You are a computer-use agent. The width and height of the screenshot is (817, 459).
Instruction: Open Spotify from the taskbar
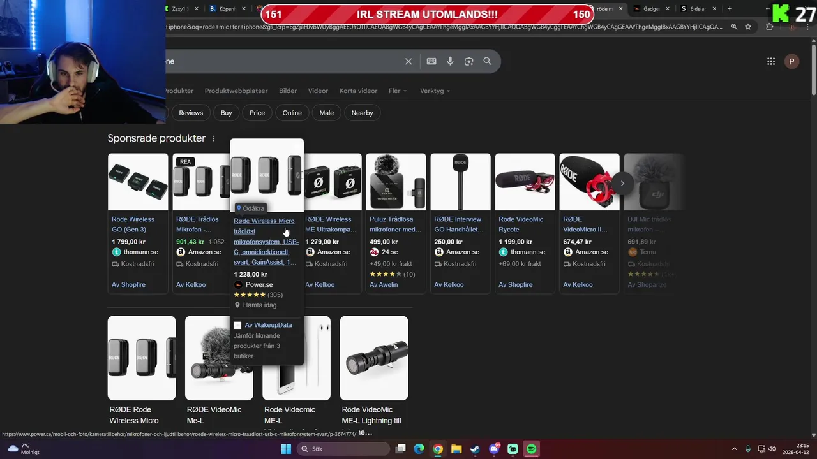tap(532, 449)
